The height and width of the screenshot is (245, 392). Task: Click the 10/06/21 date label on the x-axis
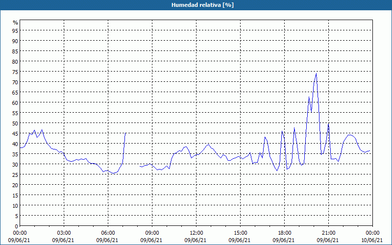point(372,240)
